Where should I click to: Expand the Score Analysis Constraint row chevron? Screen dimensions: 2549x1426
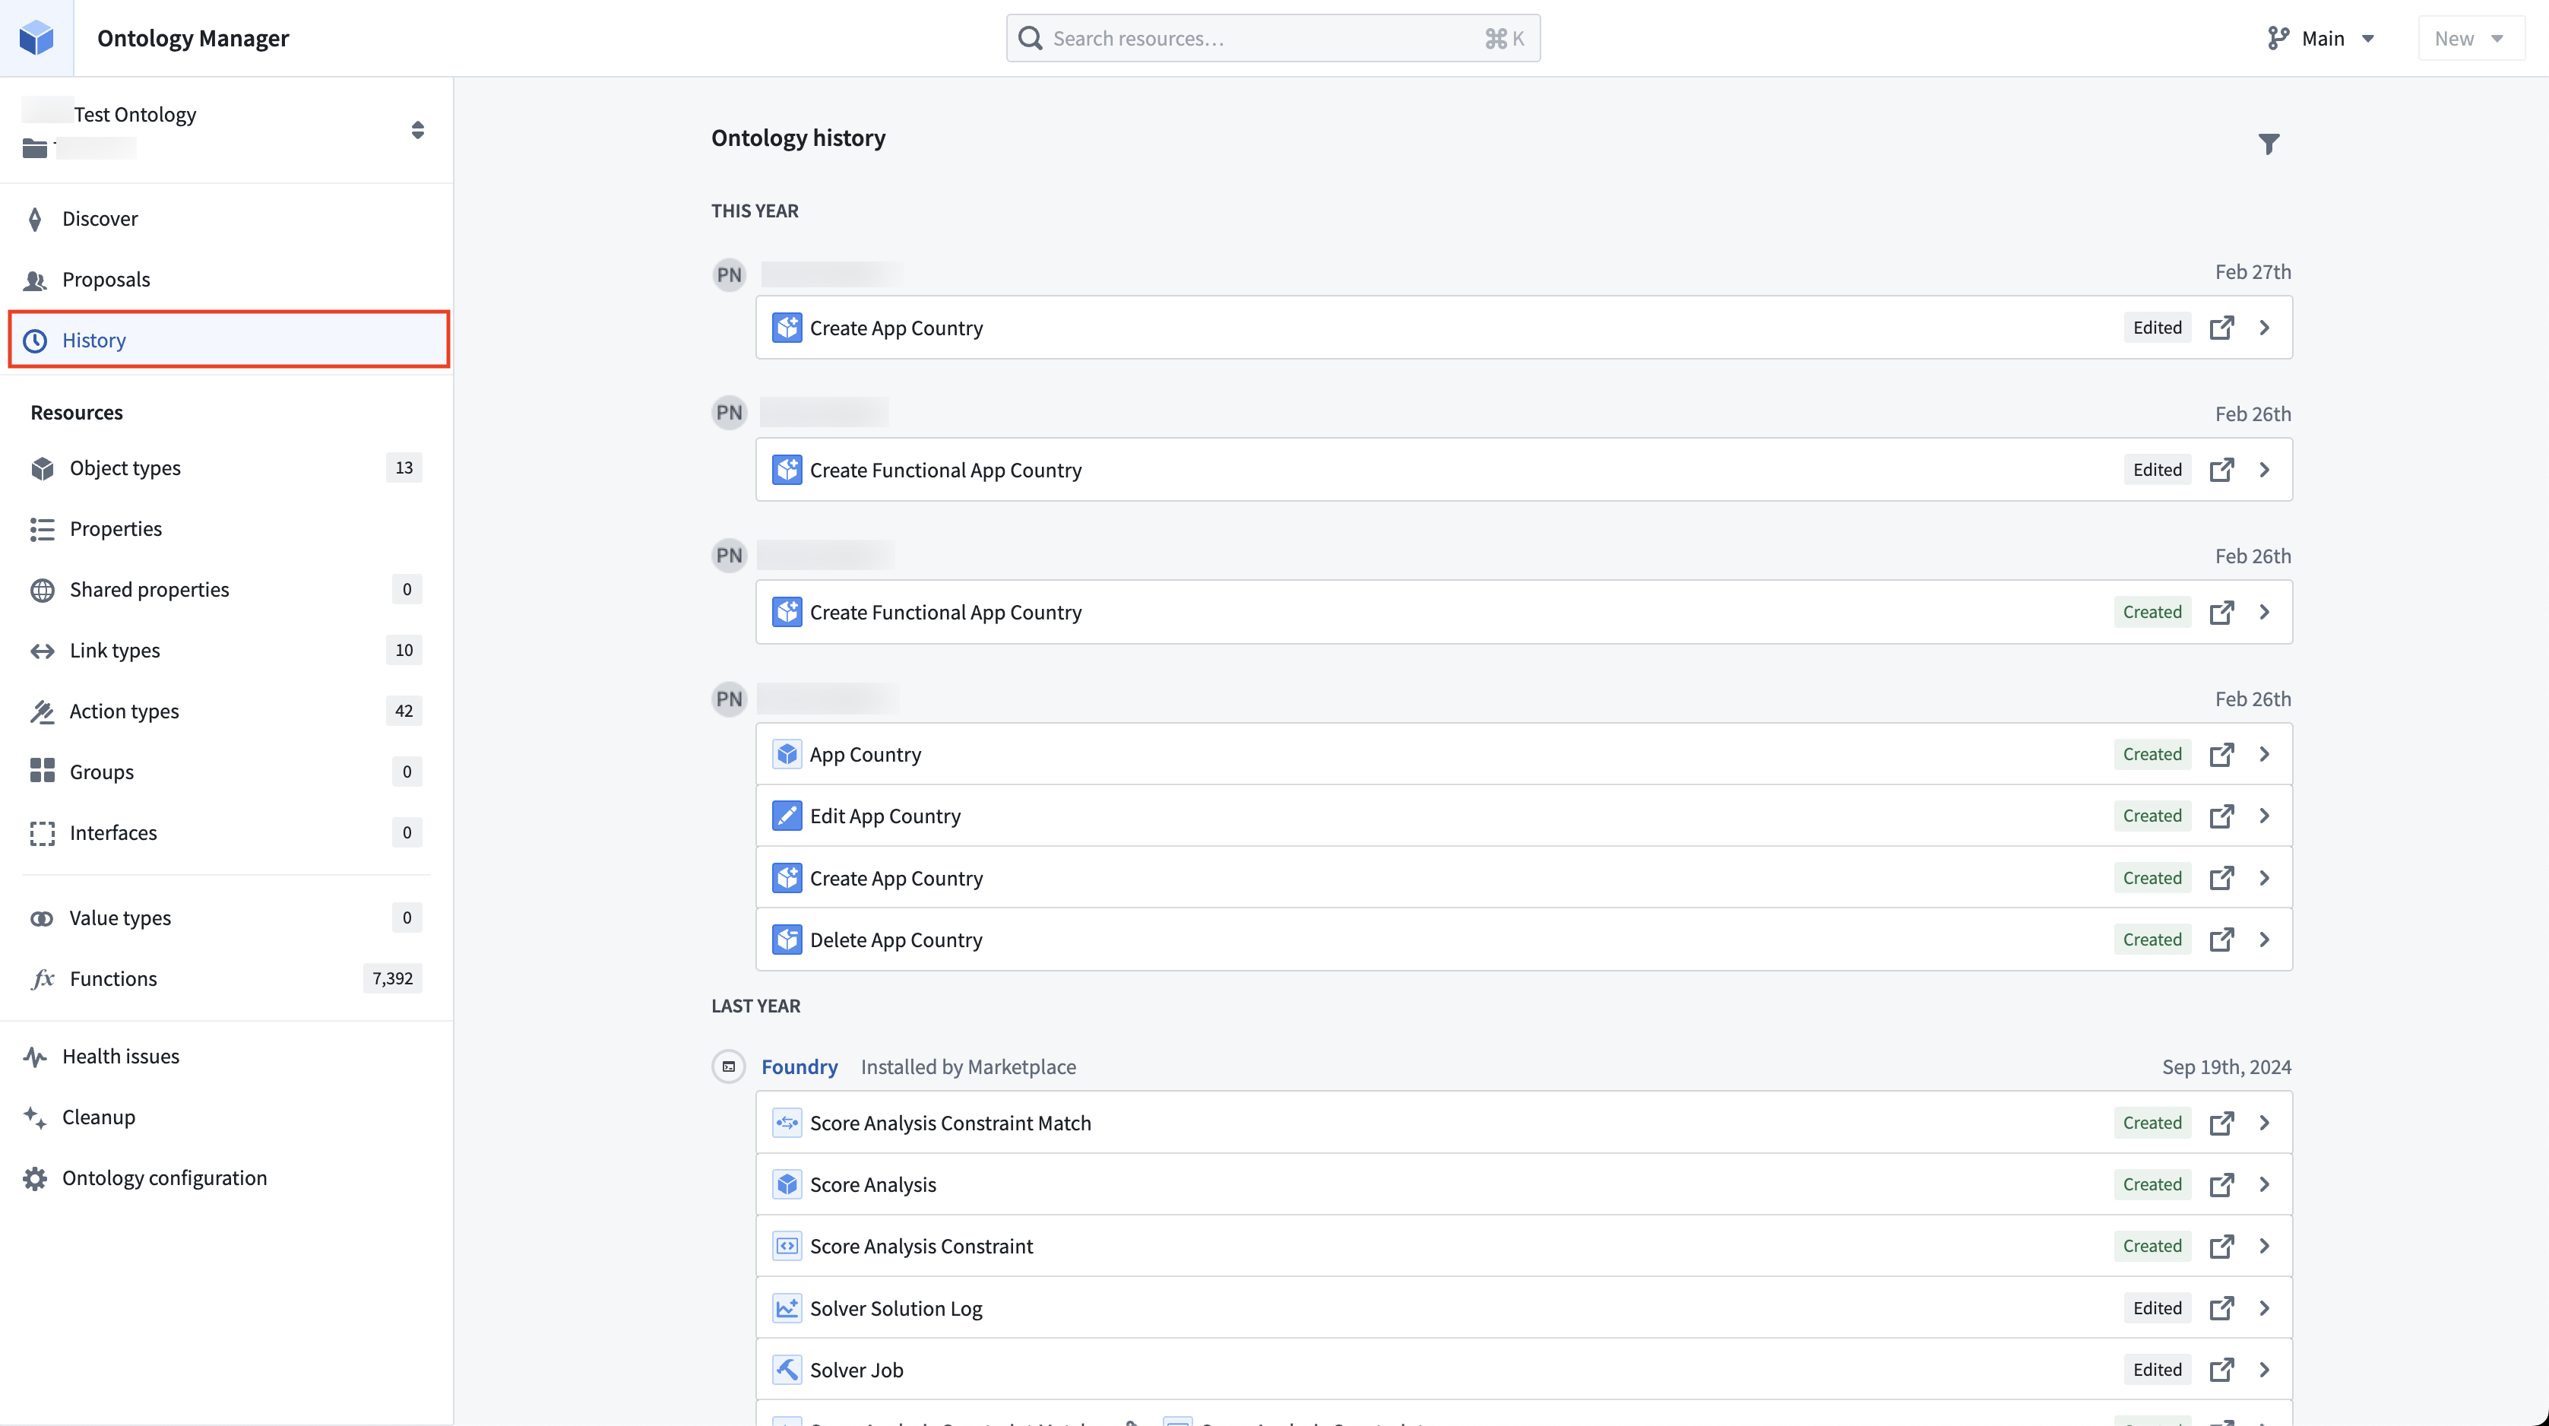2264,1246
